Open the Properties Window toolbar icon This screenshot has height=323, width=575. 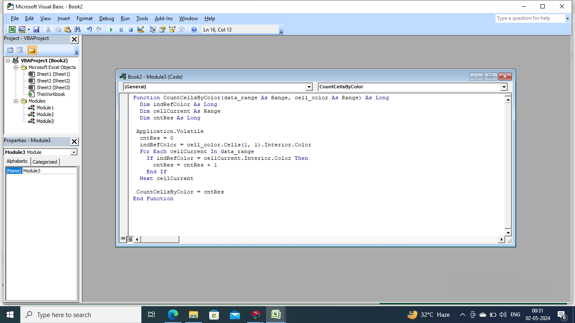(x=162, y=29)
